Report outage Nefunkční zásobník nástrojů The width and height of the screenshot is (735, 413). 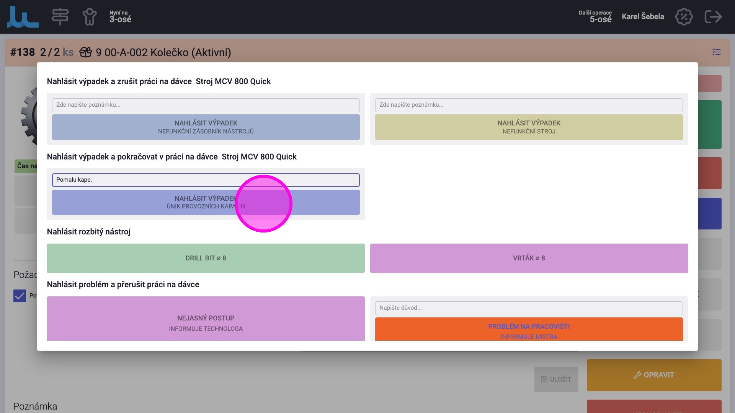pos(206,127)
